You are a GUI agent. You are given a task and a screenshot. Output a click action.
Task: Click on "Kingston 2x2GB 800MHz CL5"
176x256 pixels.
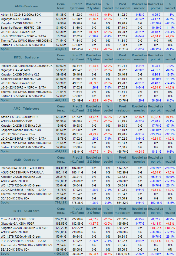click(x=20, y=74)
